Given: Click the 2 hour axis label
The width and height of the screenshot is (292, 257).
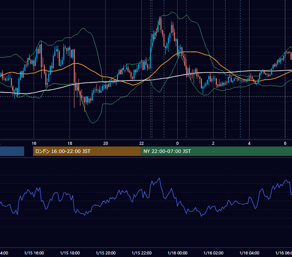Looking at the screenshot, I should (x=213, y=143).
